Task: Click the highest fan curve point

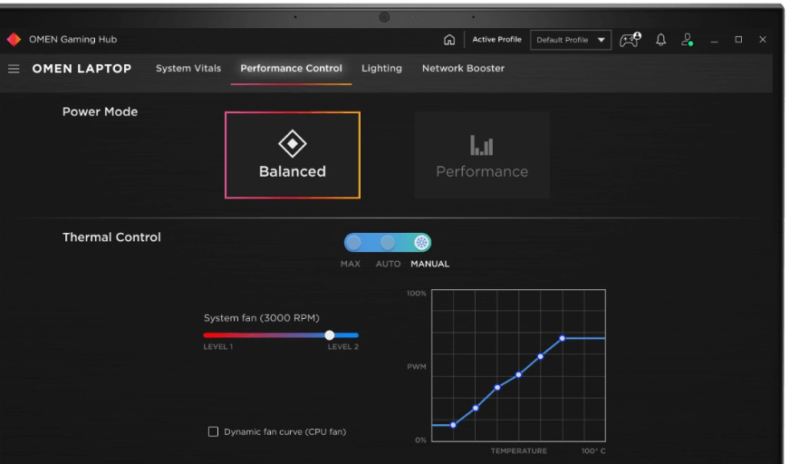Action: pyautogui.click(x=563, y=338)
